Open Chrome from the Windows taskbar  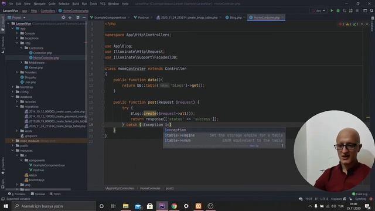click(174, 206)
